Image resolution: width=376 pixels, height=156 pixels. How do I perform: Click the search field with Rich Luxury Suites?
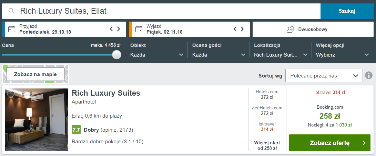point(161,11)
